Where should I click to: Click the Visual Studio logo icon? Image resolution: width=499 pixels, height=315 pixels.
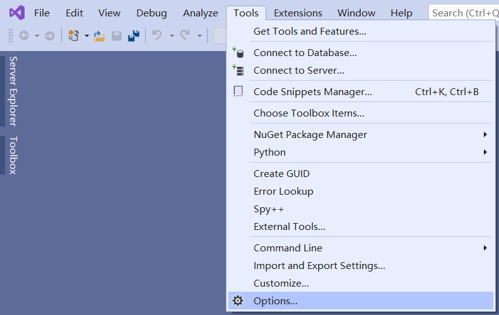click(x=17, y=13)
